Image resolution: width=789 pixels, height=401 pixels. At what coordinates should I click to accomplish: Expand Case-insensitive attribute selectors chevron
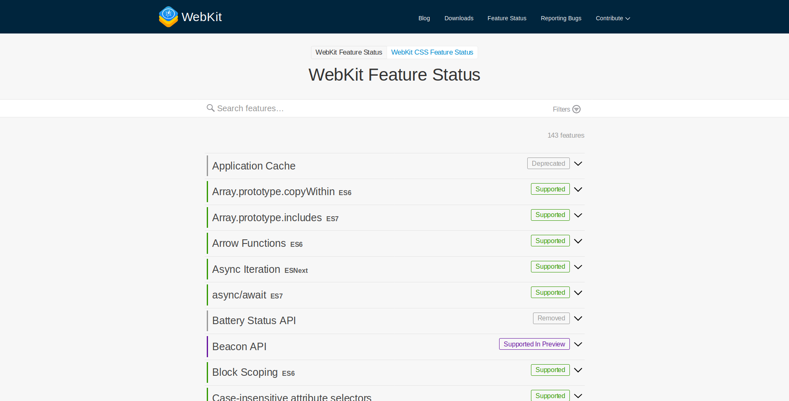click(578, 396)
